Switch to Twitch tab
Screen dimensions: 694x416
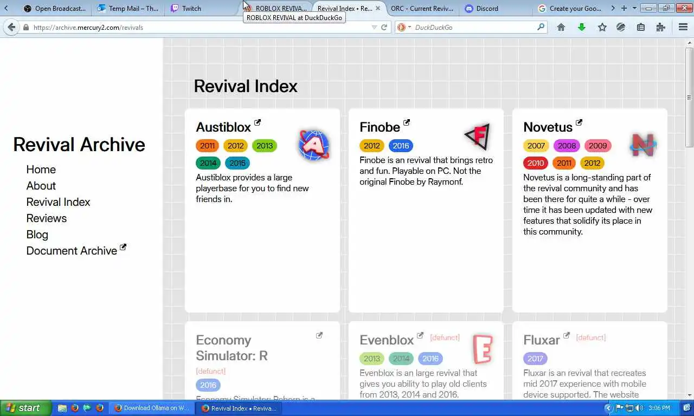coord(202,8)
